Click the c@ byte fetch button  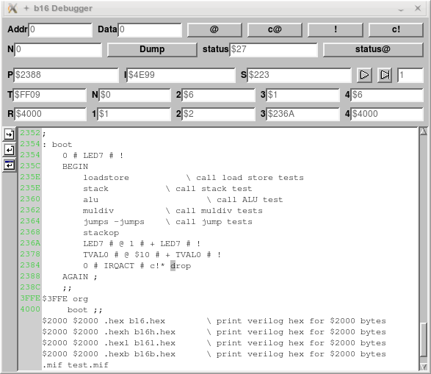tap(275, 29)
